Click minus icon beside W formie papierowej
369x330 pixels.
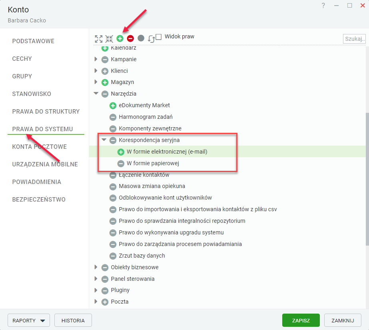[x=121, y=164]
